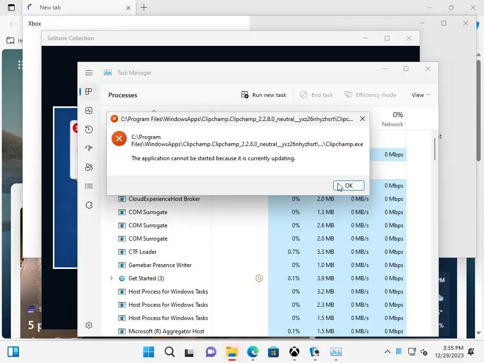This screenshot has width=484, height=363.
Task: Open Task Manager settings gear
Action: 89,325
